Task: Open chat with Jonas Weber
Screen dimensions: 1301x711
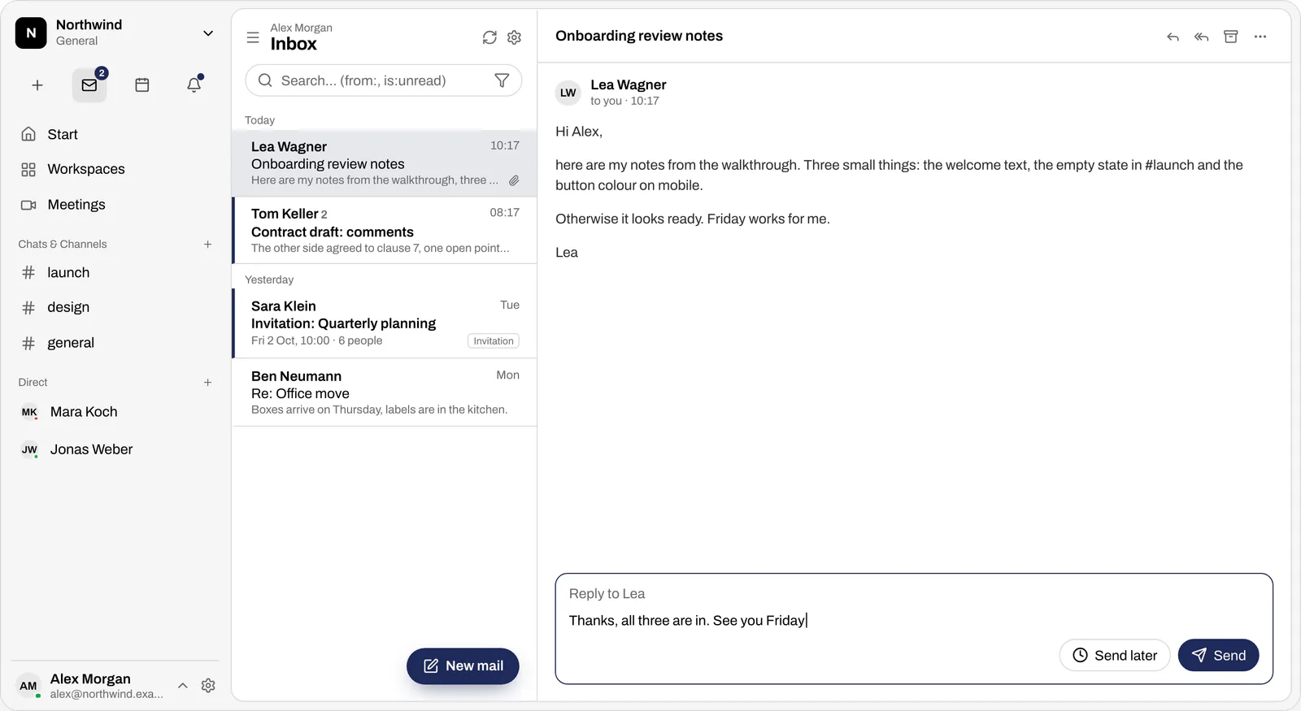Action: click(x=115, y=449)
